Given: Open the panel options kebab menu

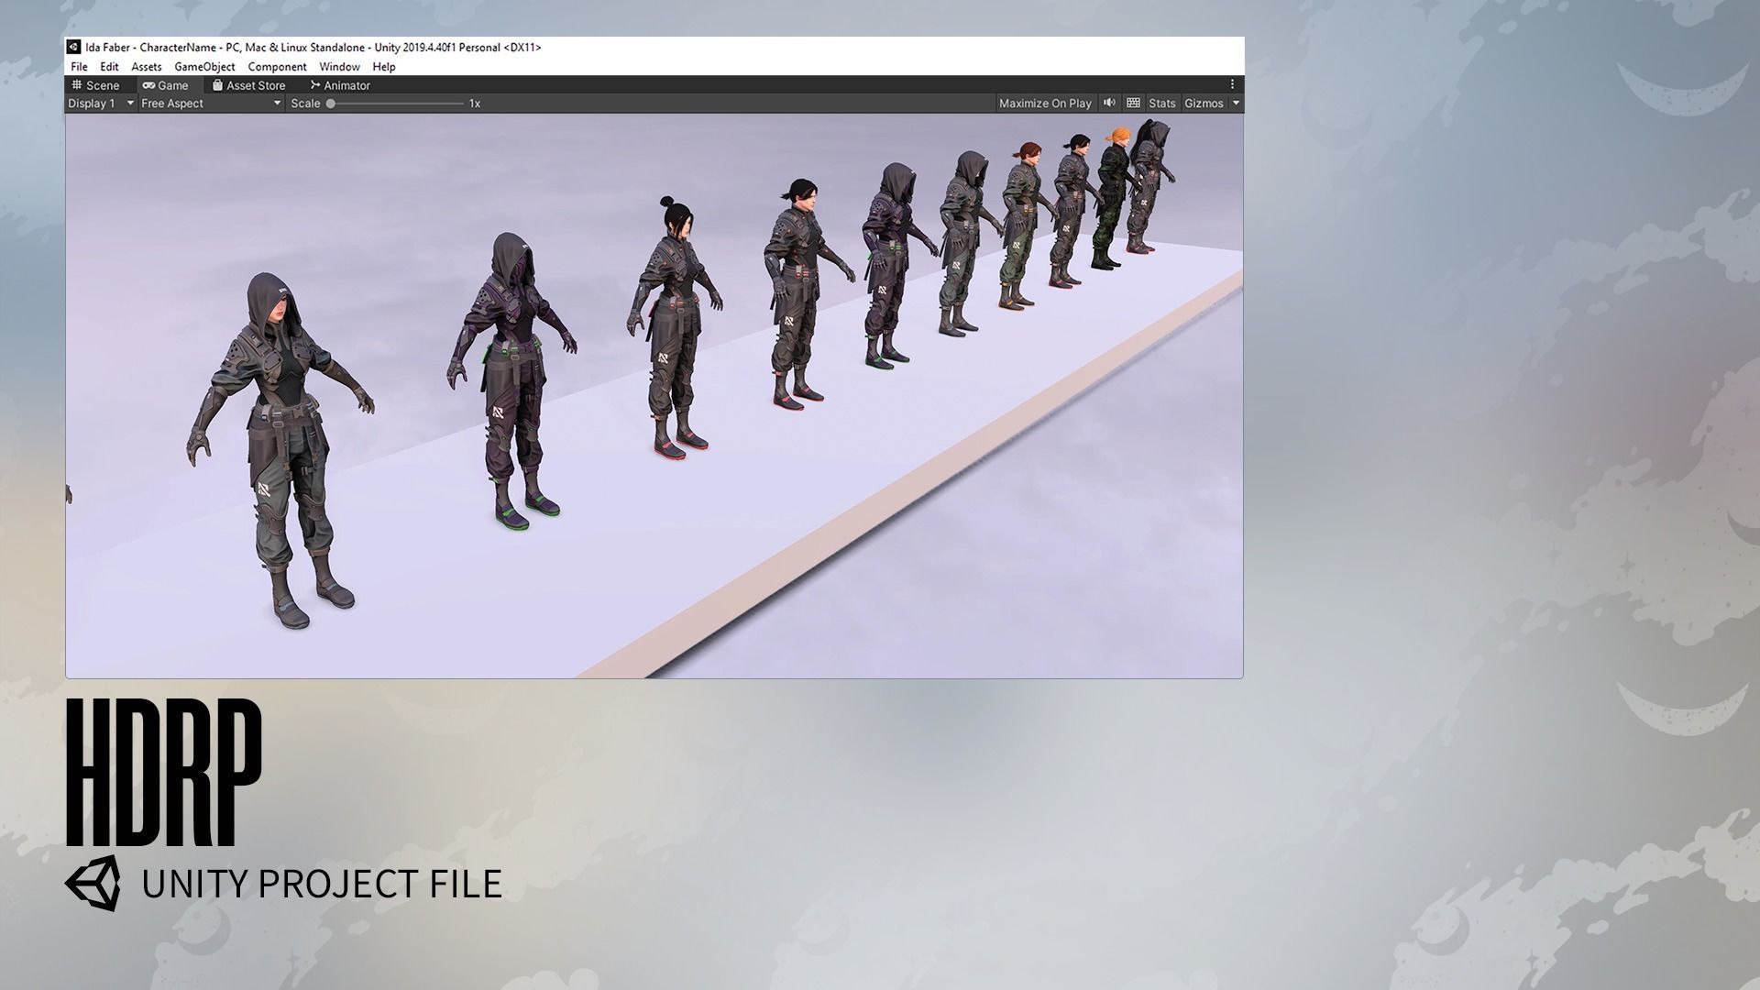Looking at the screenshot, I should point(1233,84).
